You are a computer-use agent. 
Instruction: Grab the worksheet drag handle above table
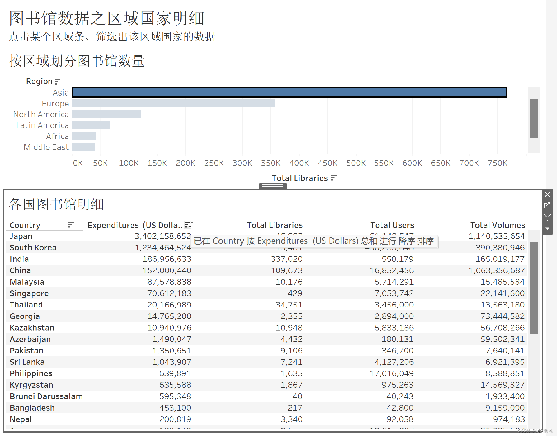[x=273, y=186]
